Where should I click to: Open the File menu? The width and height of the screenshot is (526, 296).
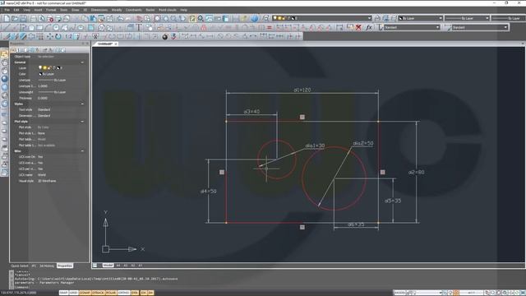tap(7, 10)
